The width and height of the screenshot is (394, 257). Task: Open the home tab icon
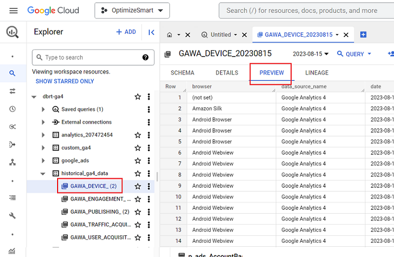(170, 34)
